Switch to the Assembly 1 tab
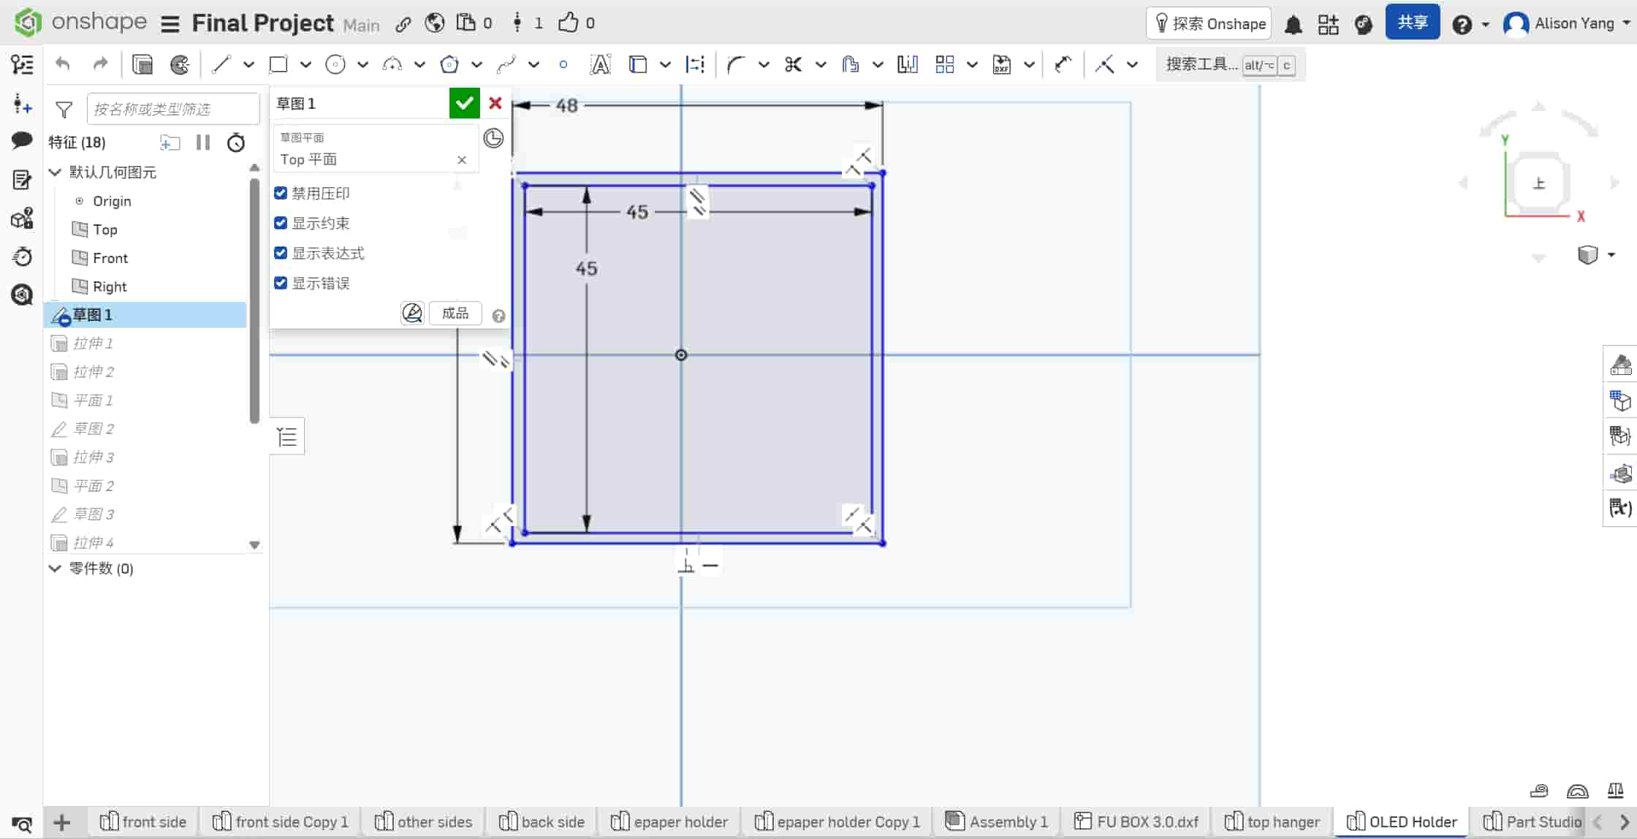 click(997, 821)
